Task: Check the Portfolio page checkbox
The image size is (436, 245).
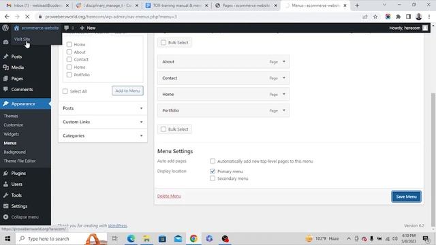Action: tap(69, 75)
